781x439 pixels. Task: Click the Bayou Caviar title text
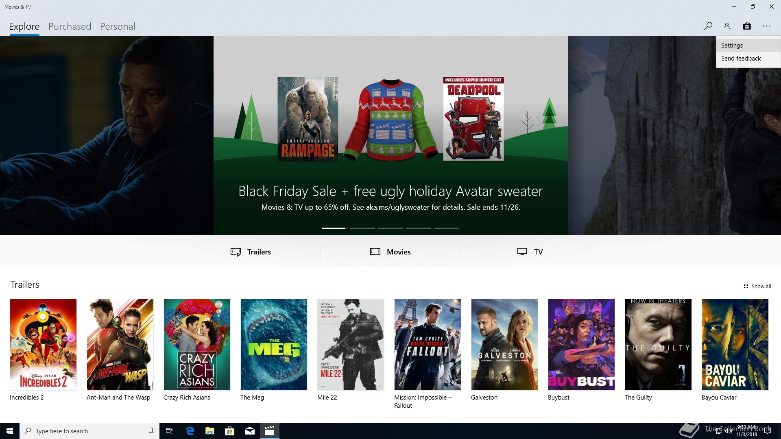click(719, 398)
